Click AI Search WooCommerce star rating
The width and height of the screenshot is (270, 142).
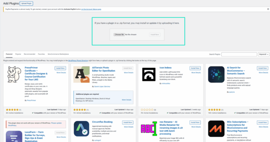tap(214, 110)
